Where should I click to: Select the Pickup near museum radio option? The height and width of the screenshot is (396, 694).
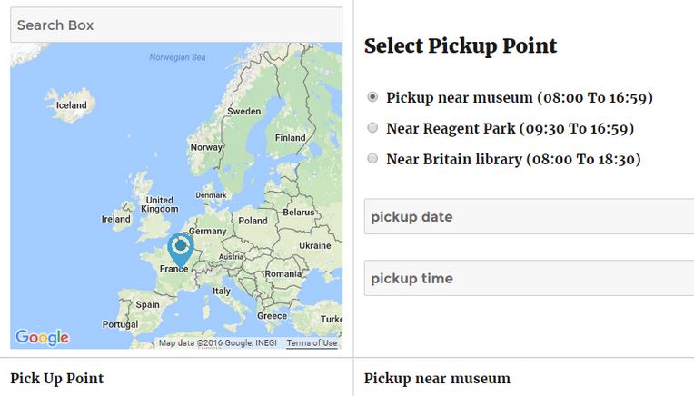tap(372, 97)
